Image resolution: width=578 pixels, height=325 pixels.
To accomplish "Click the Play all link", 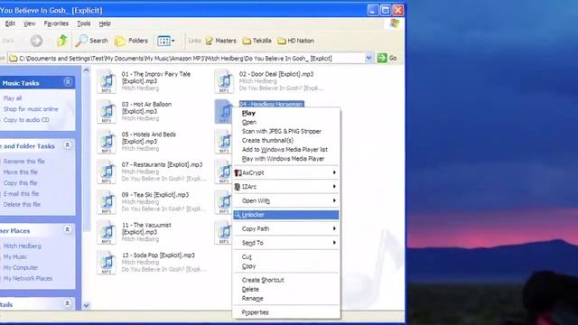I will point(13,98).
